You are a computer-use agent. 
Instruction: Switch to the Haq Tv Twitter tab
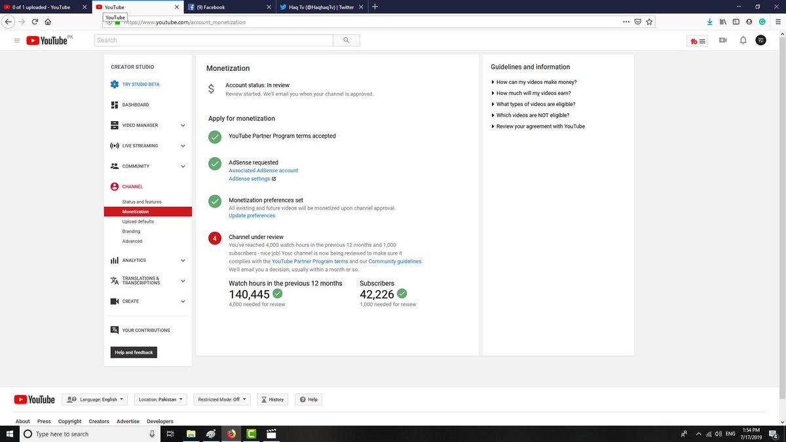[x=320, y=7]
